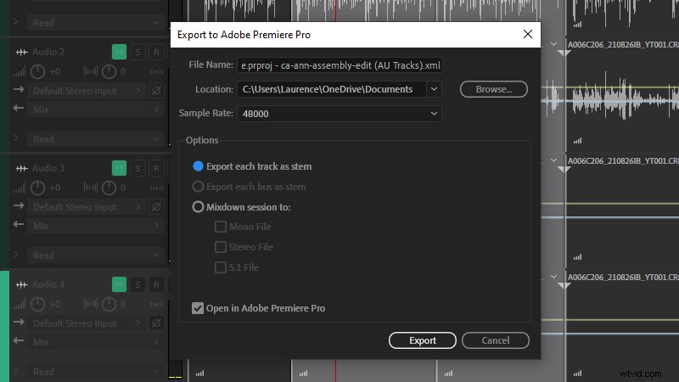The width and height of the screenshot is (679, 382).
Task: Open Audio 2 Default Stereo Input menu
Action: click(x=87, y=91)
